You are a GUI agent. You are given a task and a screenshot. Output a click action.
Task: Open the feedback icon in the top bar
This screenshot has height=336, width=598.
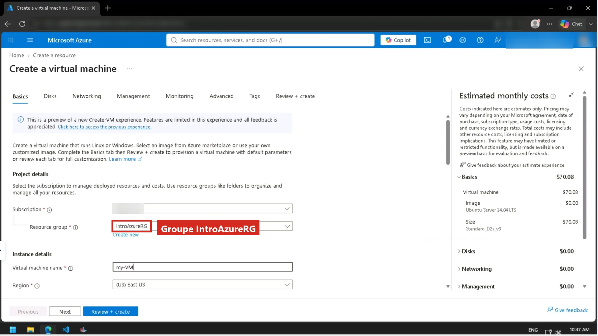click(x=498, y=40)
